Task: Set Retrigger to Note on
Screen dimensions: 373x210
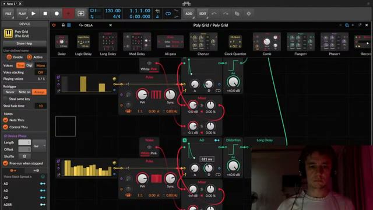Action: tap(24, 92)
